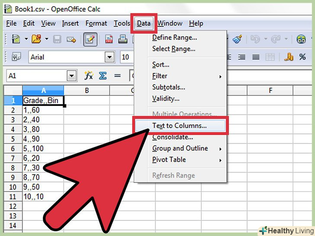The height and width of the screenshot is (236, 315).
Task: Open the Name Box dropdown arrow
Action: coord(72,76)
